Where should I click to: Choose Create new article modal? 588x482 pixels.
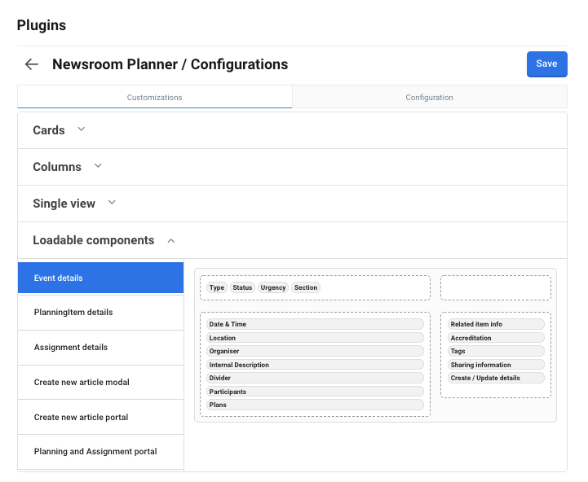[100, 383]
